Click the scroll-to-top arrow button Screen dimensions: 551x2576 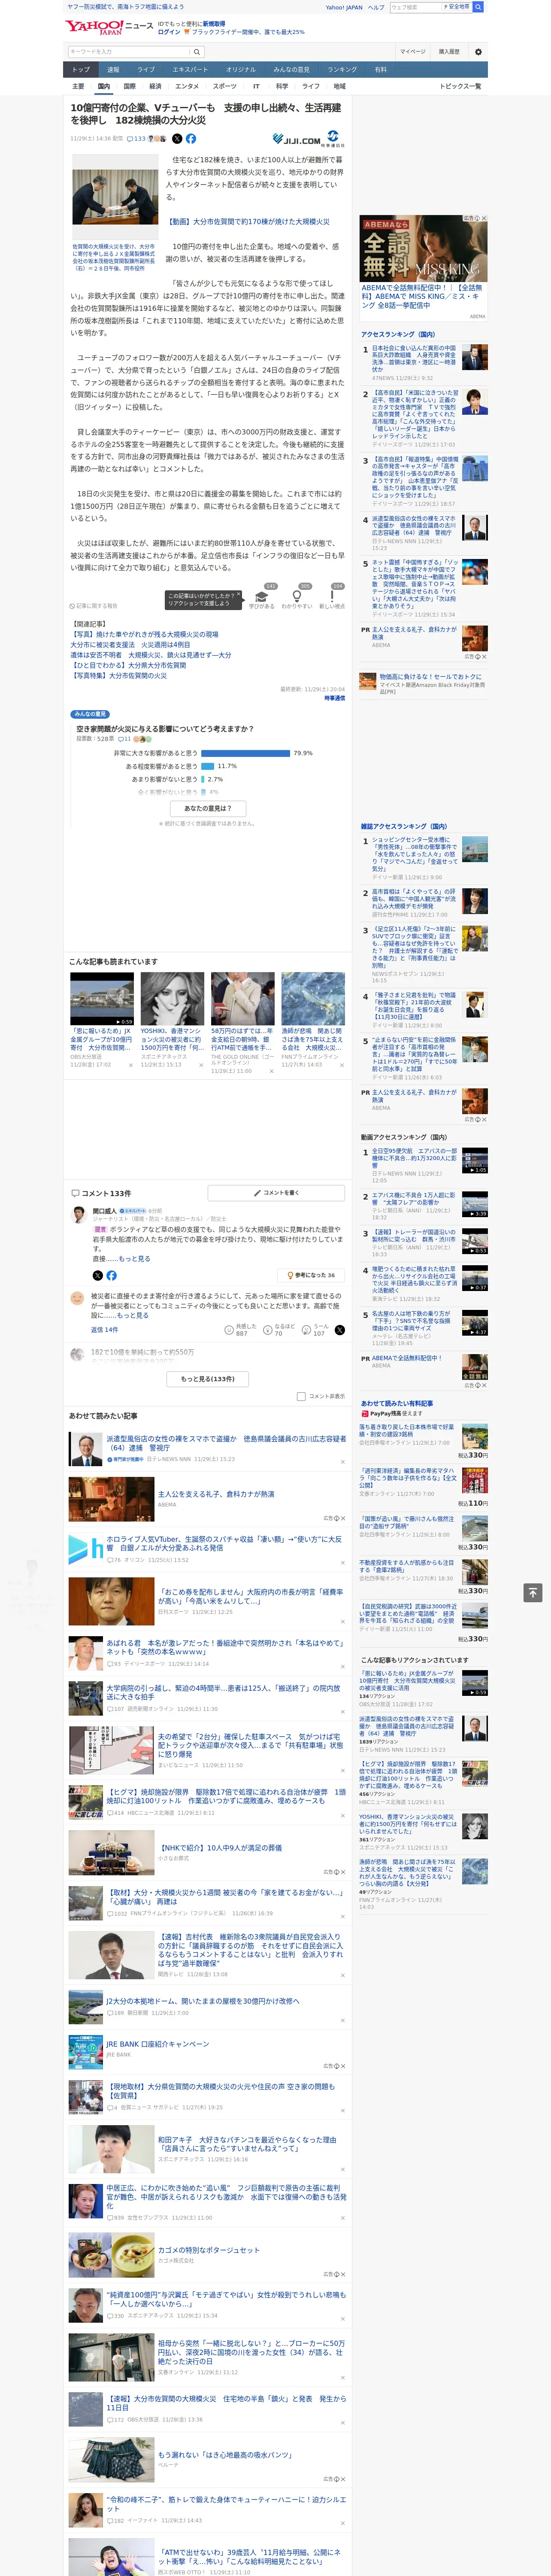point(533,1593)
